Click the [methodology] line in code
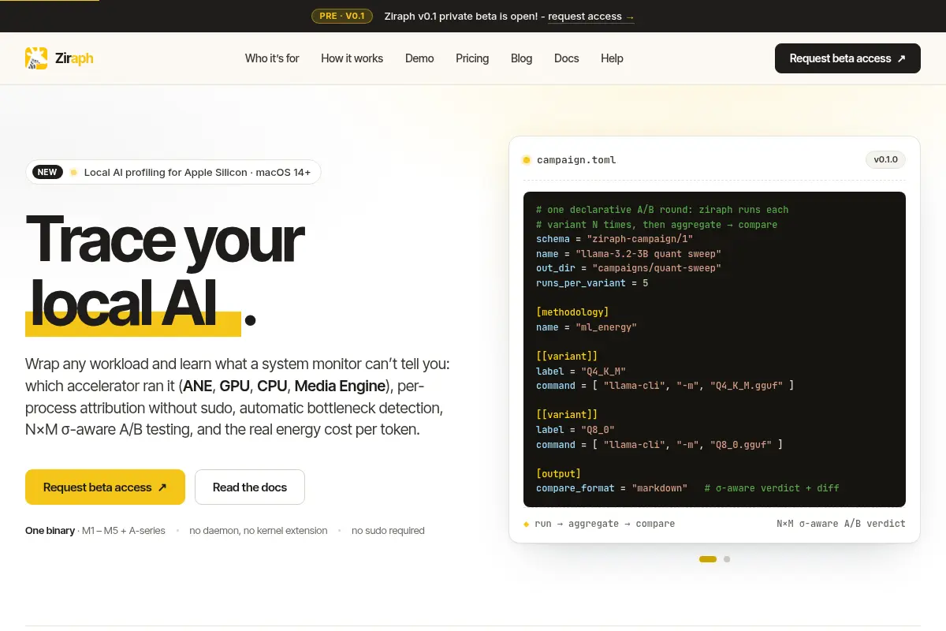Image resolution: width=946 pixels, height=631 pixels. coord(572,312)
